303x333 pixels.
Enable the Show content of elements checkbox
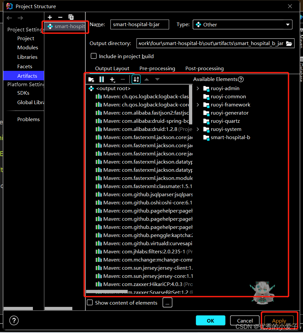pos(90,303)
